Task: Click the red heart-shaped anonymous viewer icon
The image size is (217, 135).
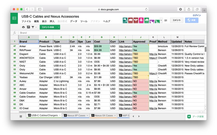Action: 136,20
